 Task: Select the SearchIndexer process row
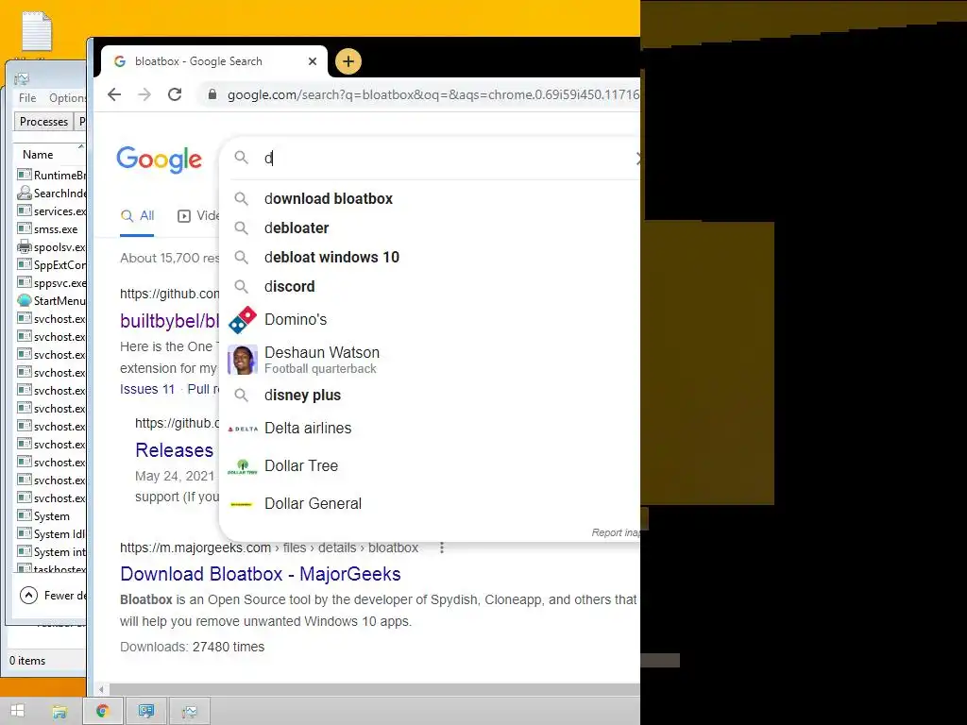pos(51,193)
